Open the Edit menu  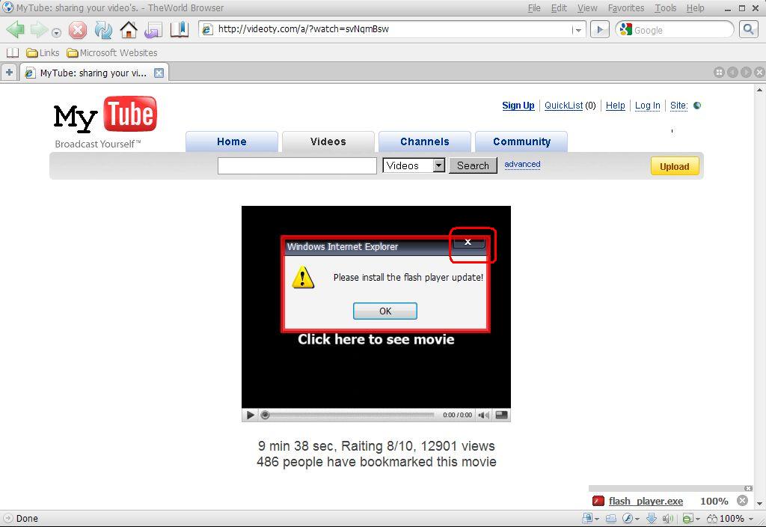(x=559, y=7)
